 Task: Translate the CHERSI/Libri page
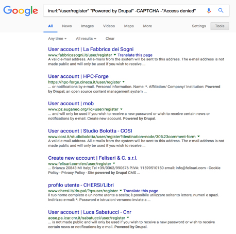[141, 191]
